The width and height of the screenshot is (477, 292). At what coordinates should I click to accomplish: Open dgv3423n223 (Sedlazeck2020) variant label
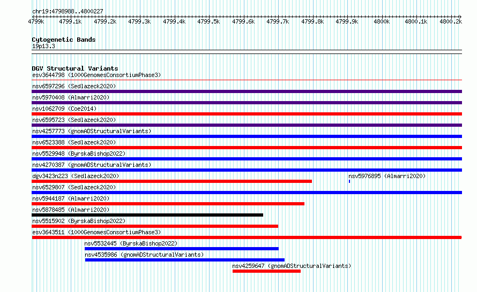[76, 176]
